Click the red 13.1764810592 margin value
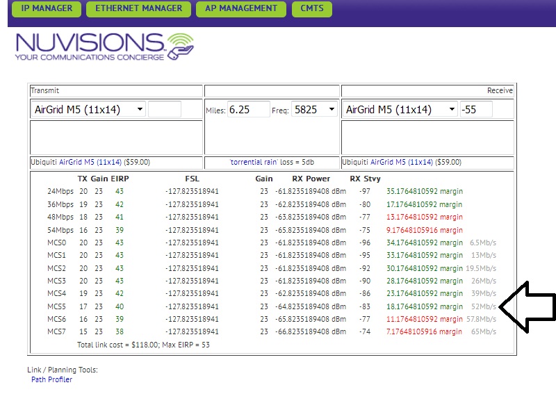The width and height of the screenshot is (556, 394). pos(425,217)
